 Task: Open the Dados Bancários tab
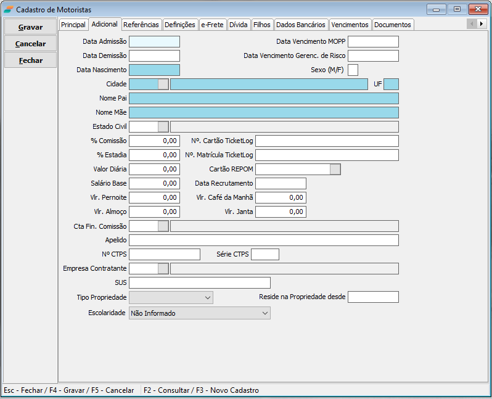click(x=300, y=25)
